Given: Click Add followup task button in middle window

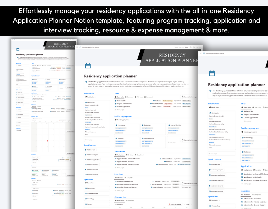Looking at the screenshot, I should coord(186,187).
